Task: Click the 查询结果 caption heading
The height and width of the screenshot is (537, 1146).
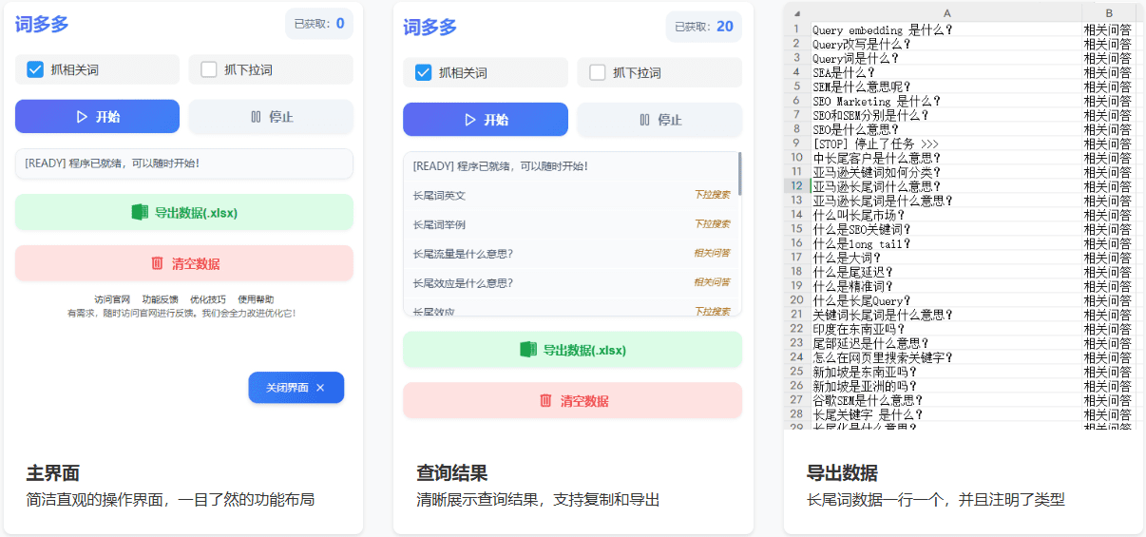Action: (452, 472)
